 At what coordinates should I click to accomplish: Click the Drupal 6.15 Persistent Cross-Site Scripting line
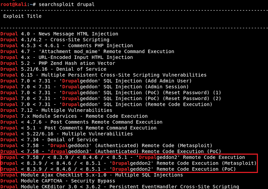point(103,75)
